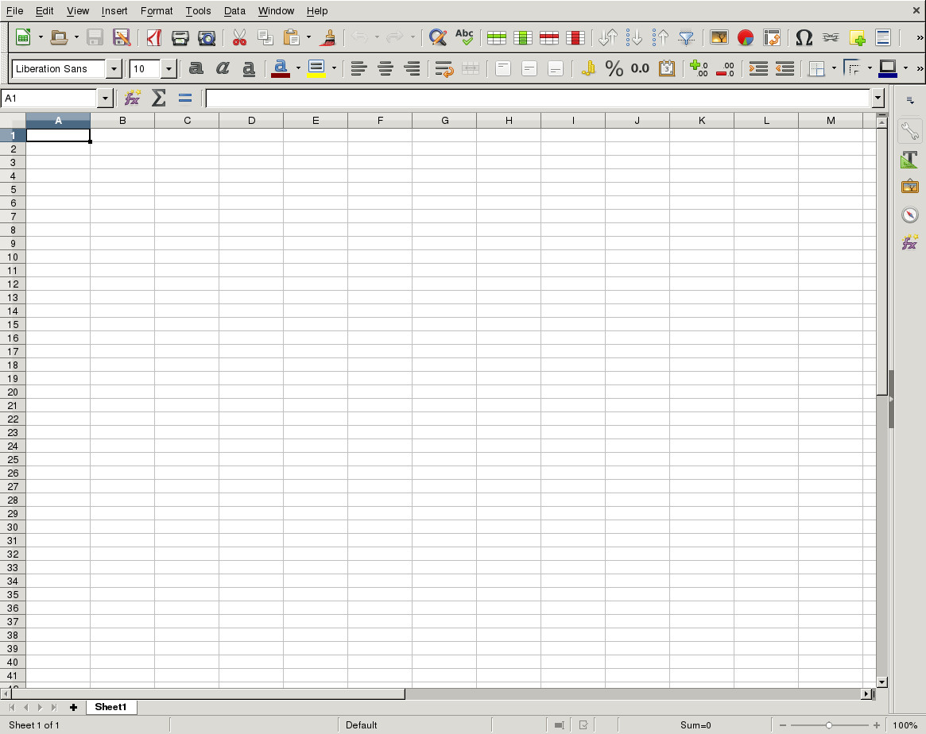Screen dimensions: 926x734
Task: Click the Sum sigma icon
Action: [158, 98]
